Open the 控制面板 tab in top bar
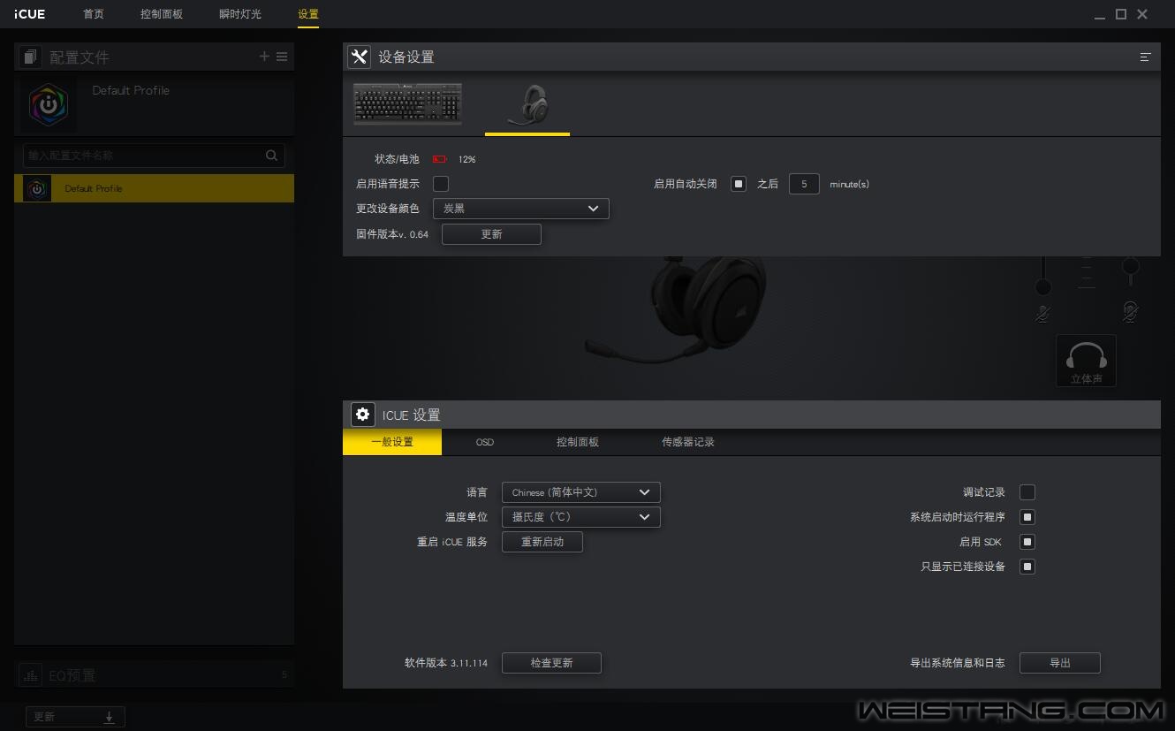The width and height of the screenshot is (1175, 731). (x=162, y=14)
